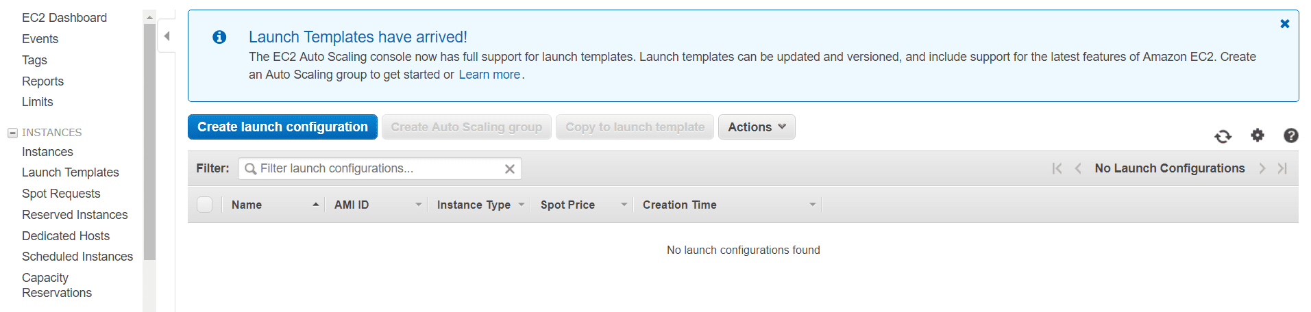Go to first page of results
1311x312 pixels.
point(1057,168)
